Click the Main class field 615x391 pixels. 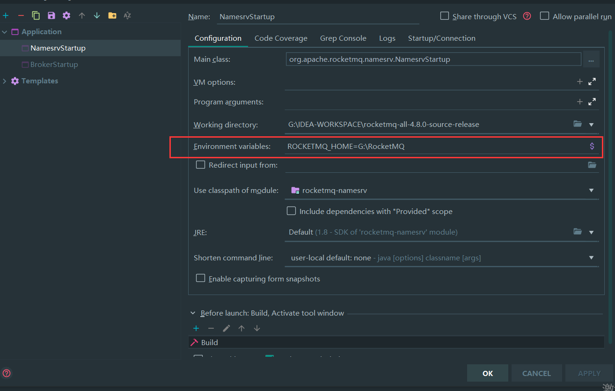point(433,59)
